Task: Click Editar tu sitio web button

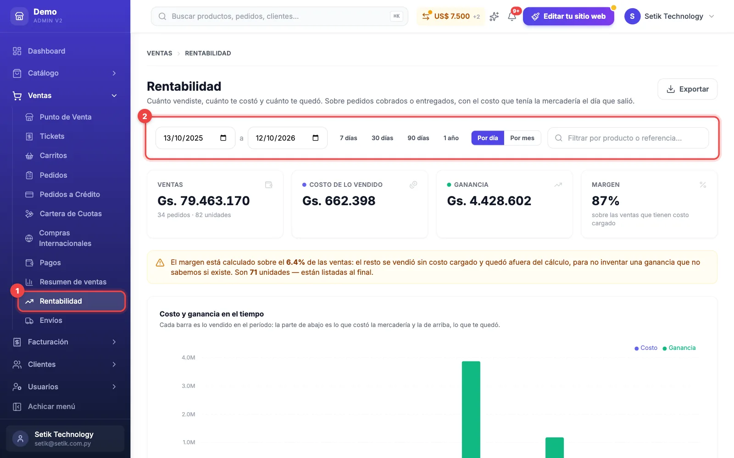Action: [568, 16]
